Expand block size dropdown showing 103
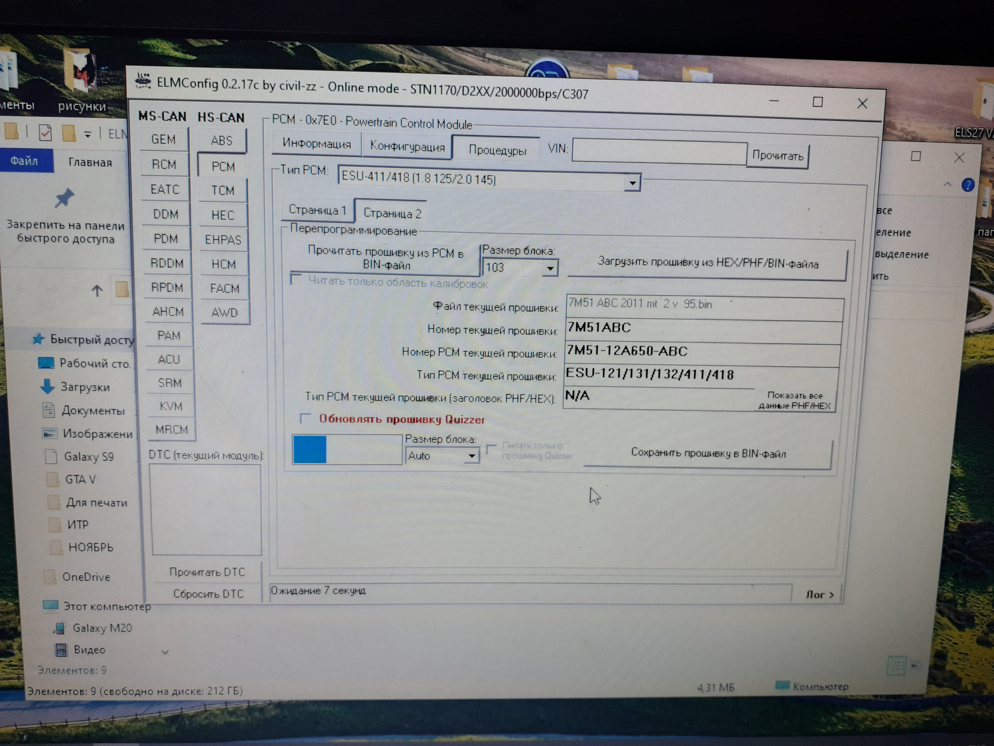 point(550,268)
